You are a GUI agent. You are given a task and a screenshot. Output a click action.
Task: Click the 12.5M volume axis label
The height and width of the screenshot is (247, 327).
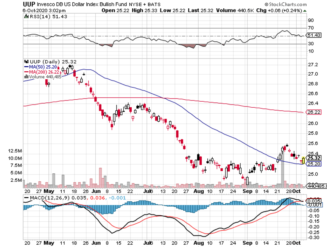[x=15, y=151]
